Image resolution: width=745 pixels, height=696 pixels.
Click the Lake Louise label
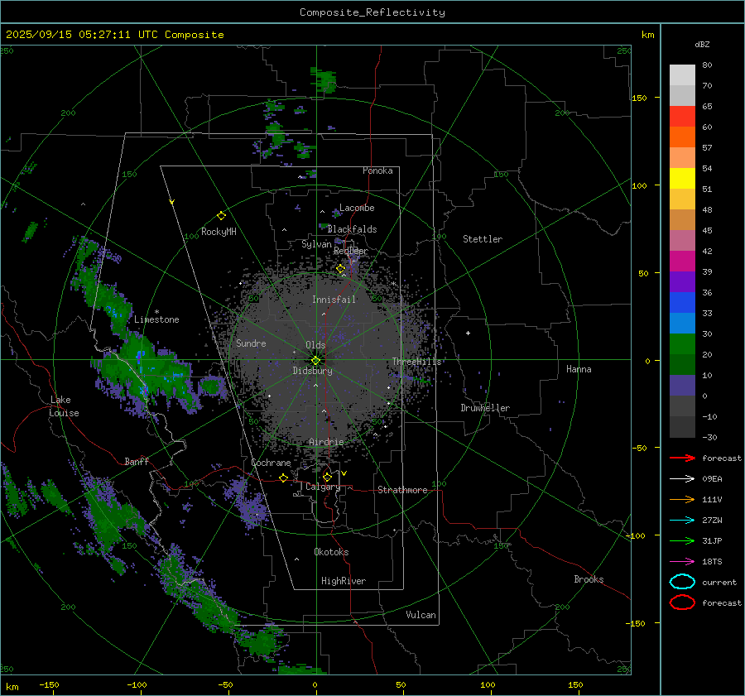(x=65, y=406)
